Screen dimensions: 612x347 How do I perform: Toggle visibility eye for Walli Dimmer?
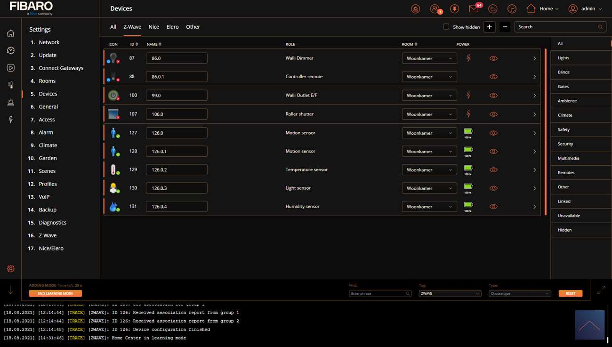[x=493, y=58]
